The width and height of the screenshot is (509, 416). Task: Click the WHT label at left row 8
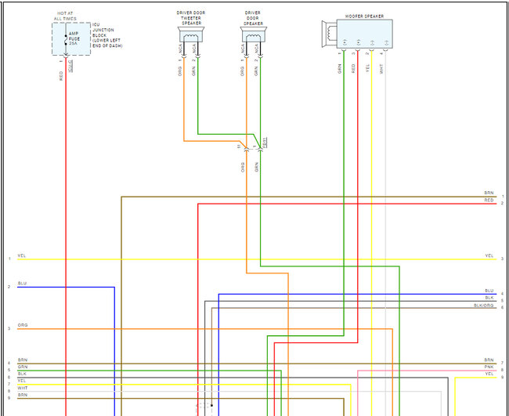(x=23, y=388)
